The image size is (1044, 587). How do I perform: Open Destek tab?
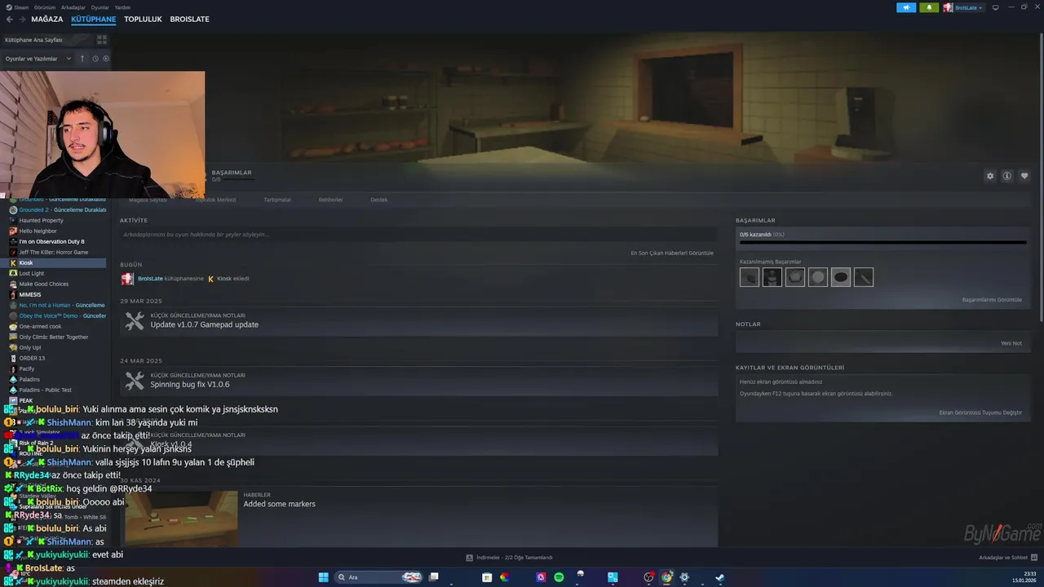click(379, 200)
